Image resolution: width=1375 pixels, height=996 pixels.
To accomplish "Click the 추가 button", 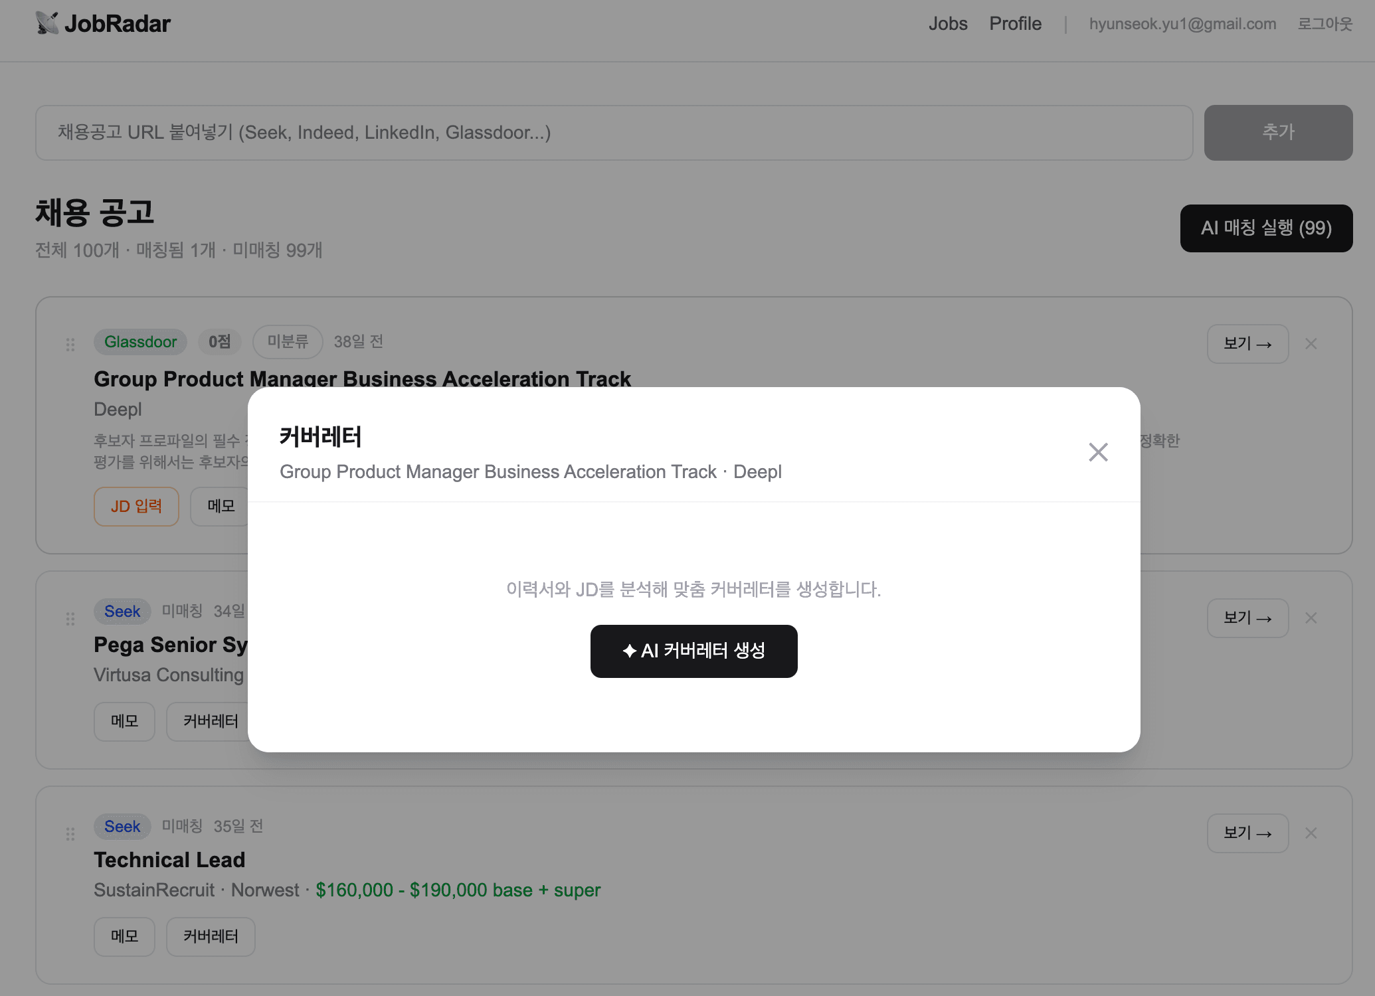I will (1278, 132).
